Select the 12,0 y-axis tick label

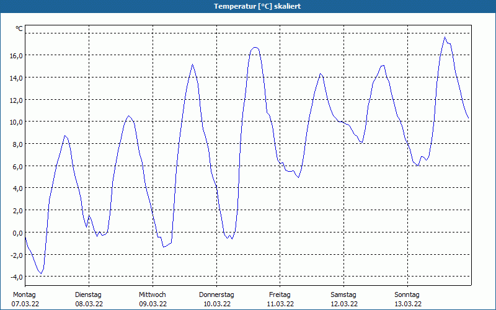(15, 100)
